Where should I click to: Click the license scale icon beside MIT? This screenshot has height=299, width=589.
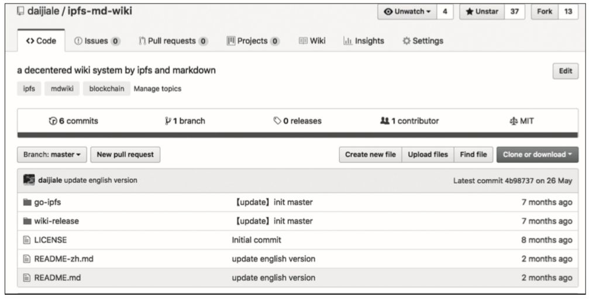pos(514,121)
